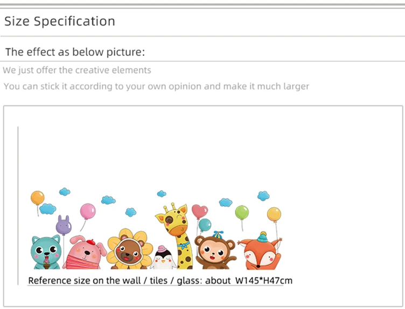Image resolution: width=405 pixels, height=309 pixels.
Task: Click the pink round balloon
Action: pos(88,211)
